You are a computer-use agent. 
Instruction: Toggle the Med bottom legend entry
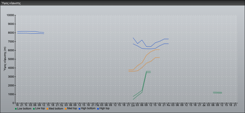(x=55, y=108)
